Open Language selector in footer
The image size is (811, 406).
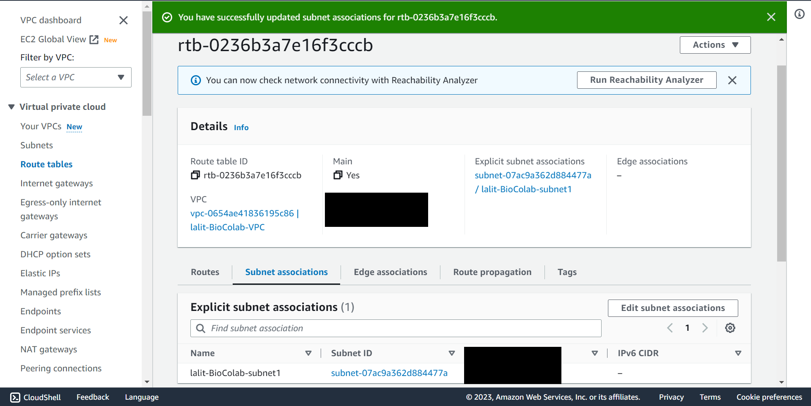click(142, 397)
